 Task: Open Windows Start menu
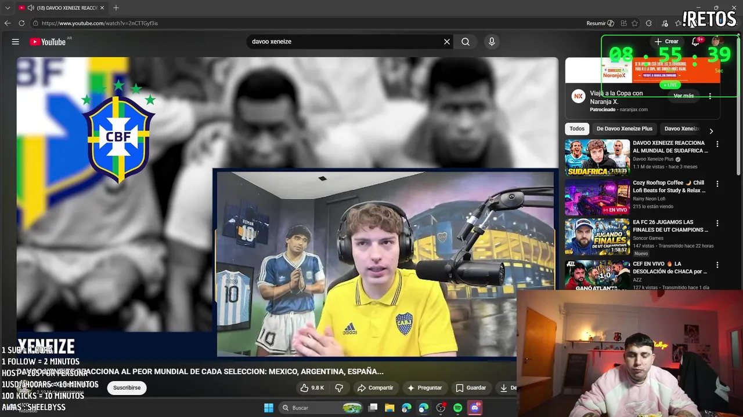pos(269,408)
